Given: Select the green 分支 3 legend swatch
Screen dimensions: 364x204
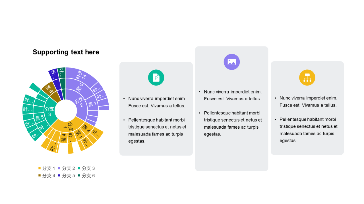Looking at the screenshot, I should pos(79,168).
